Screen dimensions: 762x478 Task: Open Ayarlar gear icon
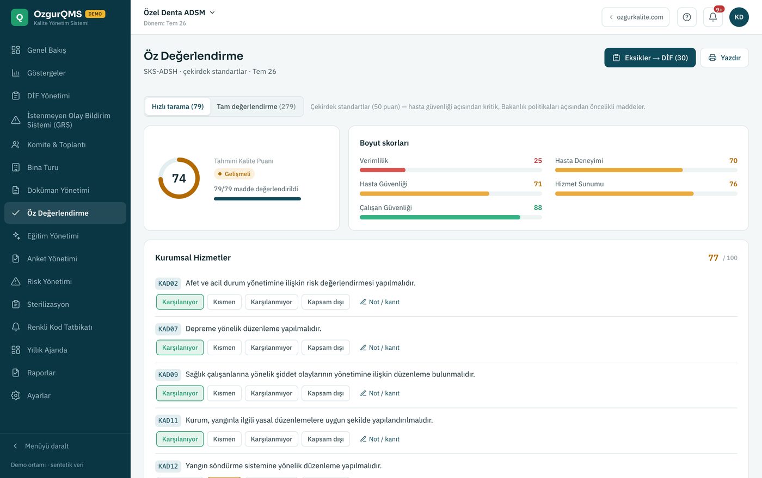16,395
